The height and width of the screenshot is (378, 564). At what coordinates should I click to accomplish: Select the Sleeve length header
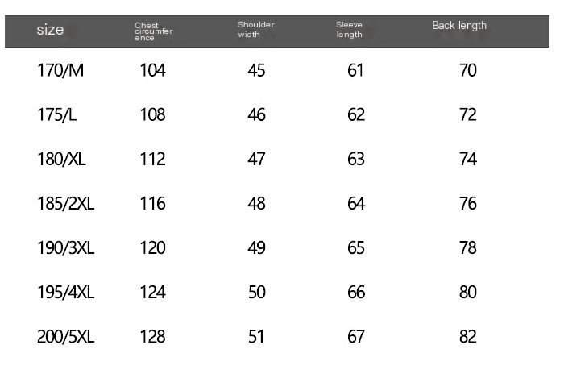349,30
